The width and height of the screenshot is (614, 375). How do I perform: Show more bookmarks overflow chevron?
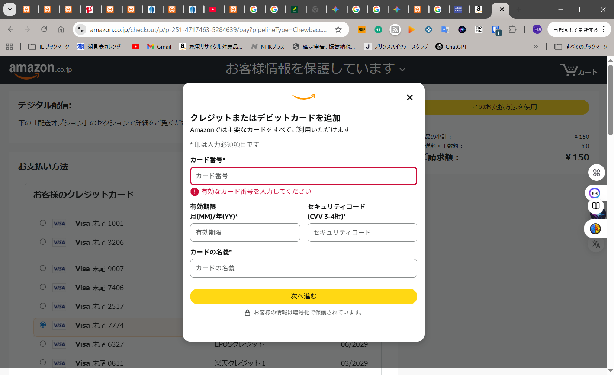(x=536, y=47)
